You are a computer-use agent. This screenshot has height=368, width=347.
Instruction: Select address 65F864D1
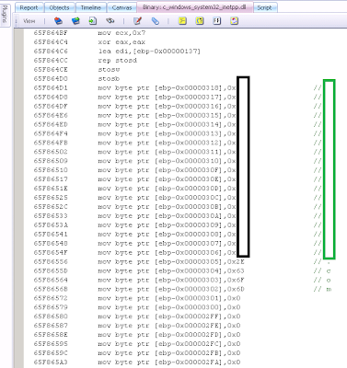point(51,88)
